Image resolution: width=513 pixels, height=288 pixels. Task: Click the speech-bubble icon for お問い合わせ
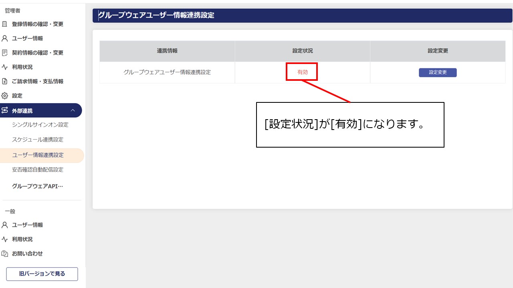[x=7, y=253]
